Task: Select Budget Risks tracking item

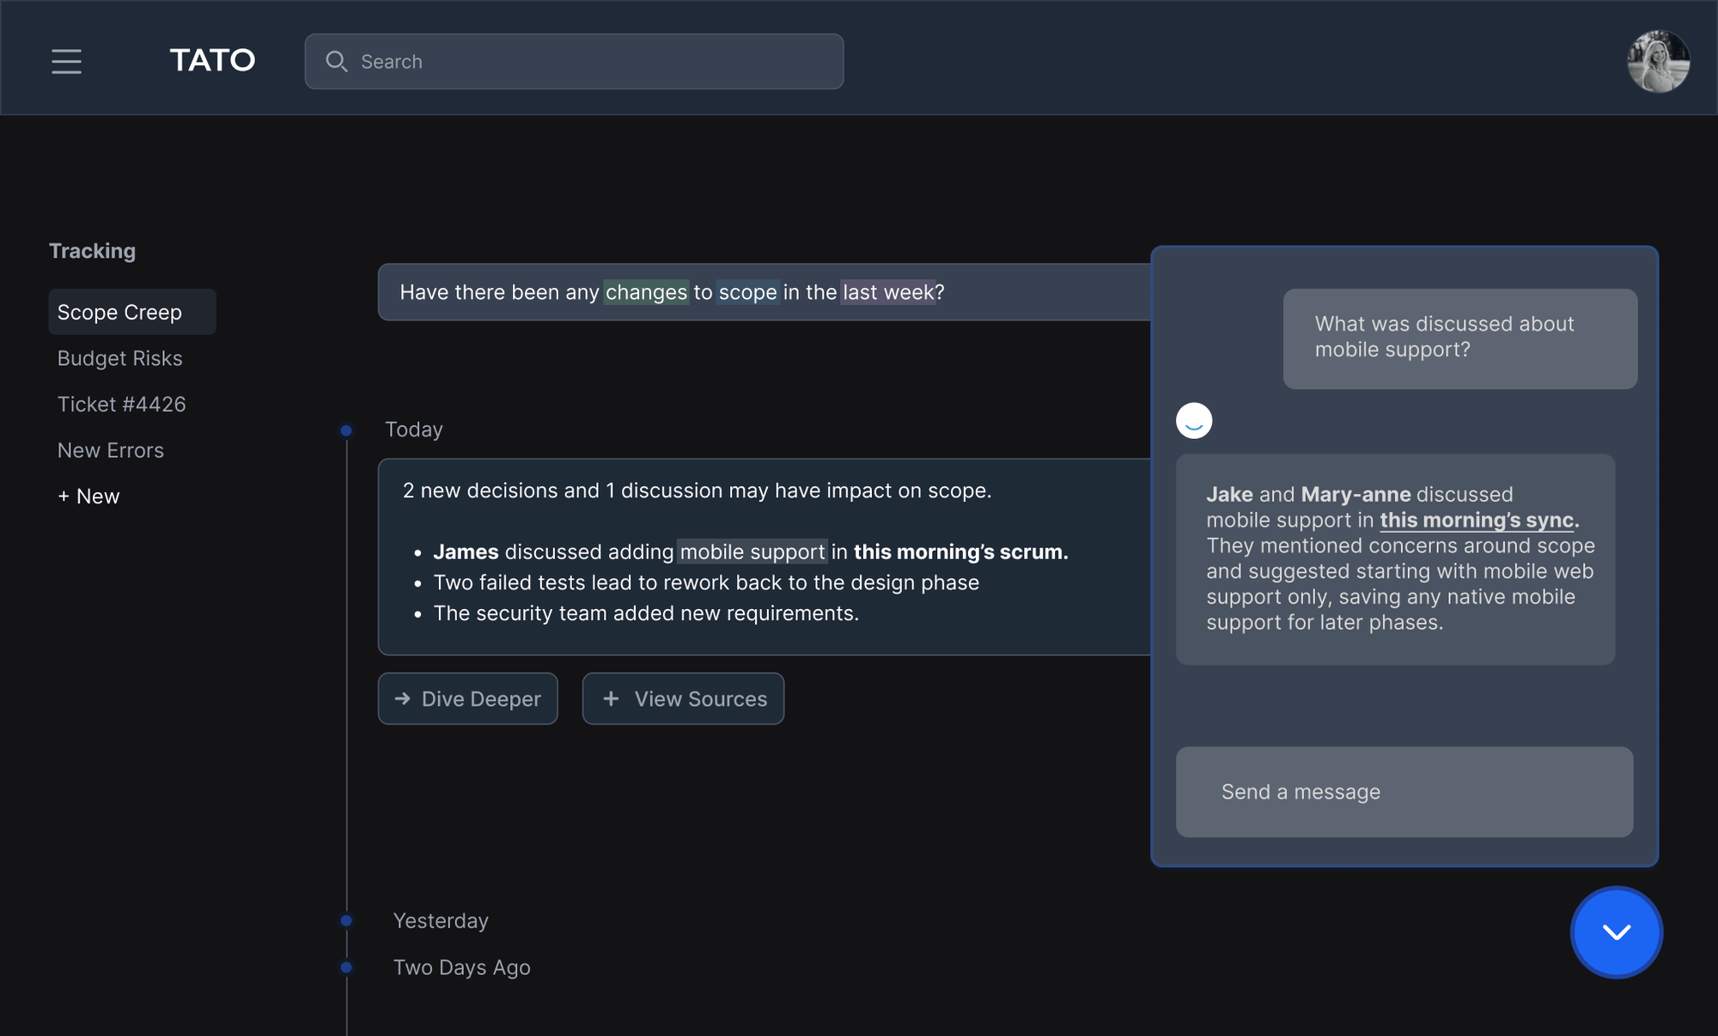Action: pos(119,357)
